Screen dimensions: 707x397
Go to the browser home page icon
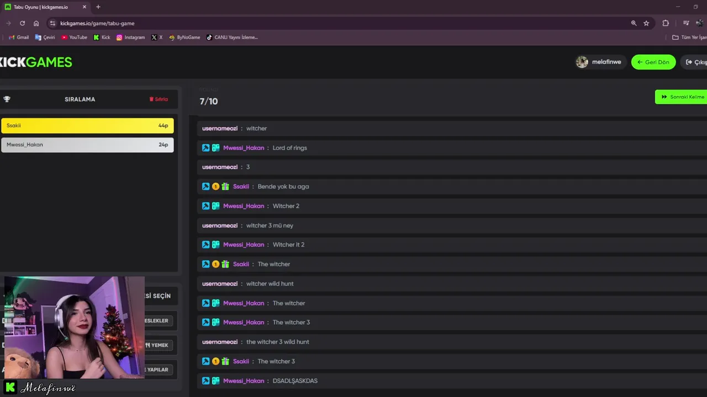coord(36,23)
